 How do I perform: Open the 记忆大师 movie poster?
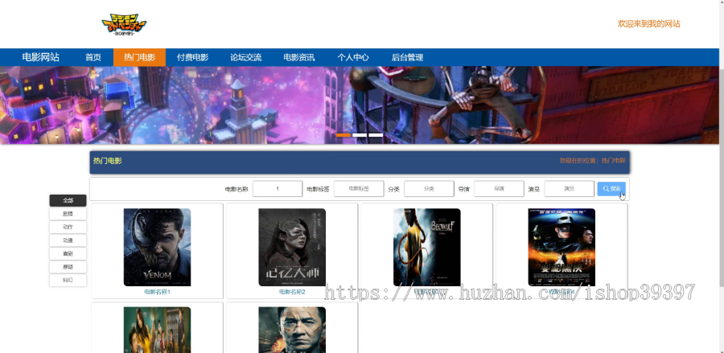[292, 248]
